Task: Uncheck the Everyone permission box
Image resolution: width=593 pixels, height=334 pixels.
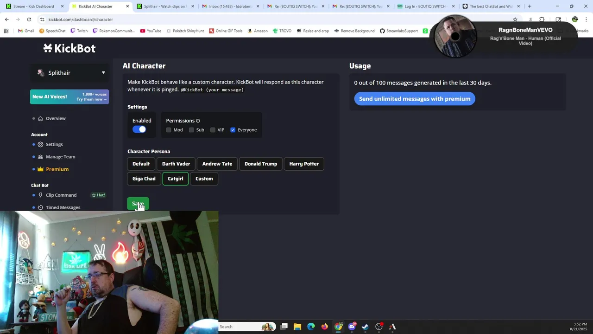Action: coord(233,130)
